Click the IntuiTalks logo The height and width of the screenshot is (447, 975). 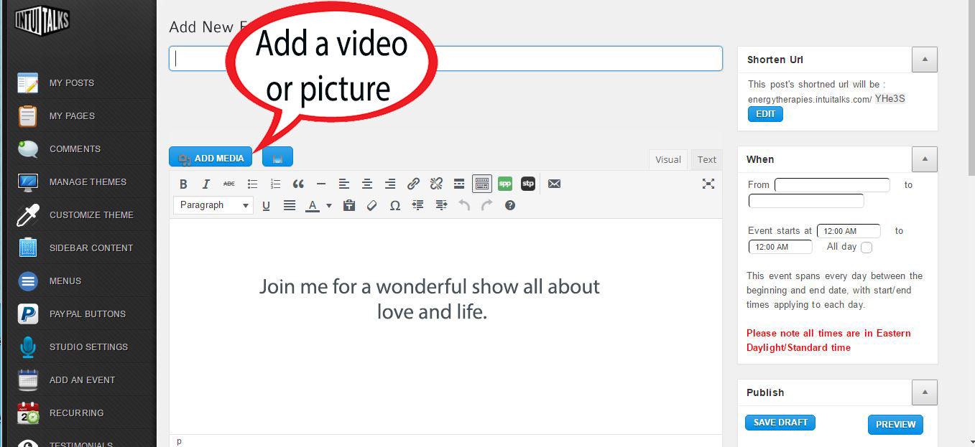coord(42,19)
